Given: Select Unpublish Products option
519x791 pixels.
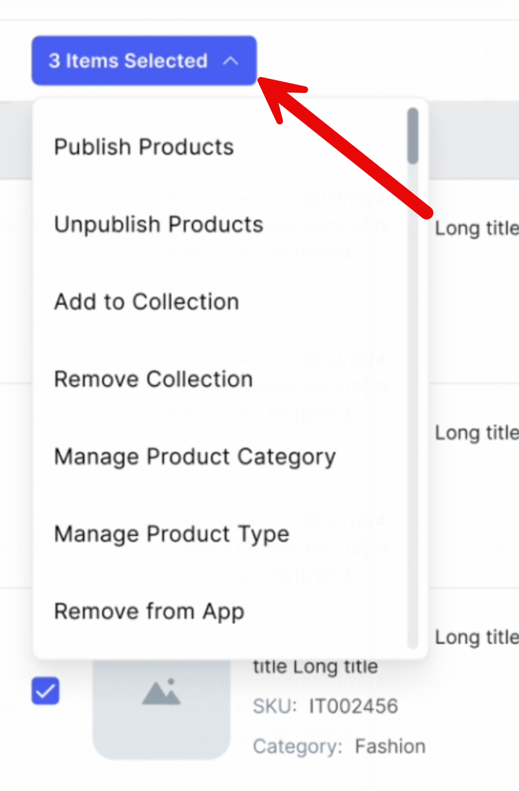Looking at the screenshot, I should pyautogui.click(x=159, y=224).
